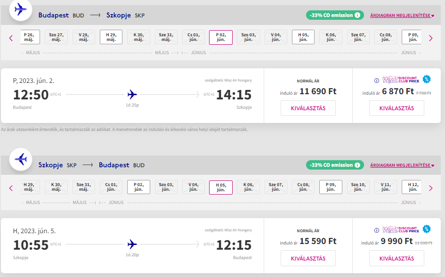445x277 pixels.
Task: Choose return normal price 15 590 Ft
Action: coord(308,258)
